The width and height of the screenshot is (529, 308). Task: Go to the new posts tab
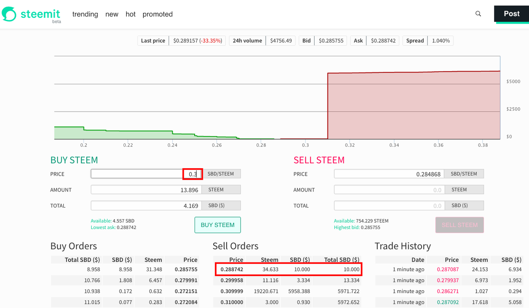(112, 14)
